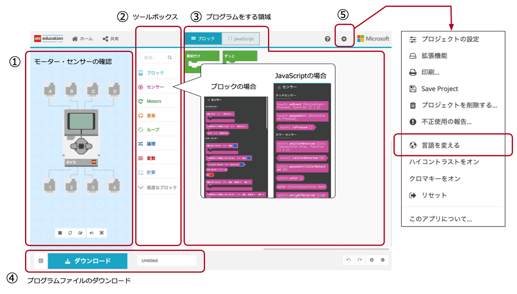Select motor port B on simulator
This screenshot has width=517, height=294.
[72, 89]
